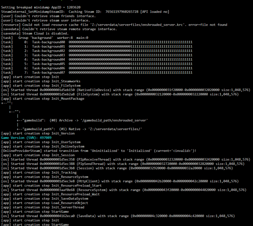Screen dimensions: 253x226
Task: Click the 'Setting breakpad minidump AppID = 1203620' line
Action: (x=41, y=7)
